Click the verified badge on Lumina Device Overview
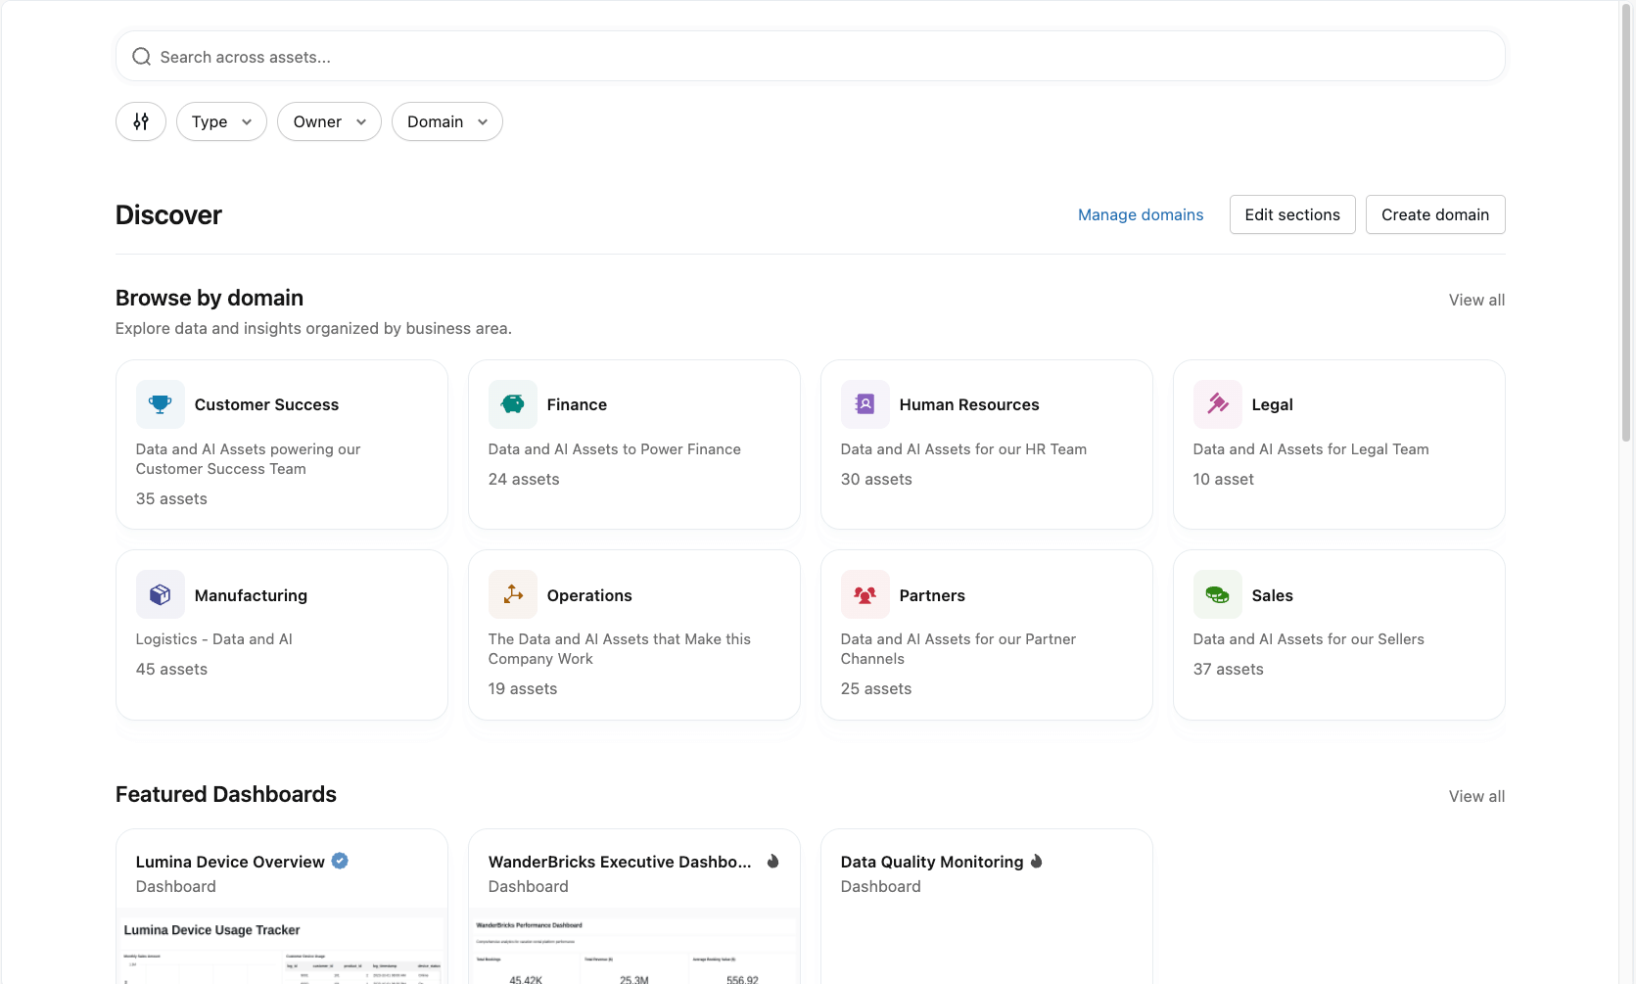This screenshot has width=1636, height=984. point(340,861)
